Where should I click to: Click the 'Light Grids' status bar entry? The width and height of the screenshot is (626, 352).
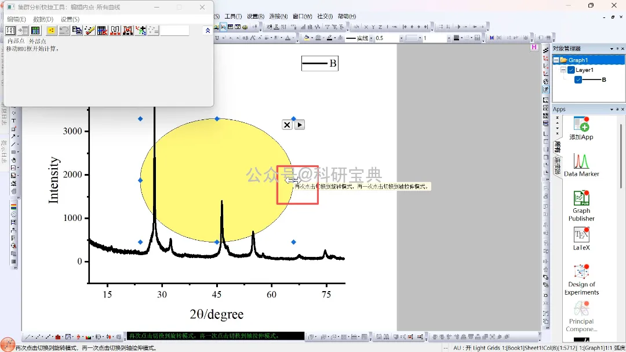click(486, 348)
